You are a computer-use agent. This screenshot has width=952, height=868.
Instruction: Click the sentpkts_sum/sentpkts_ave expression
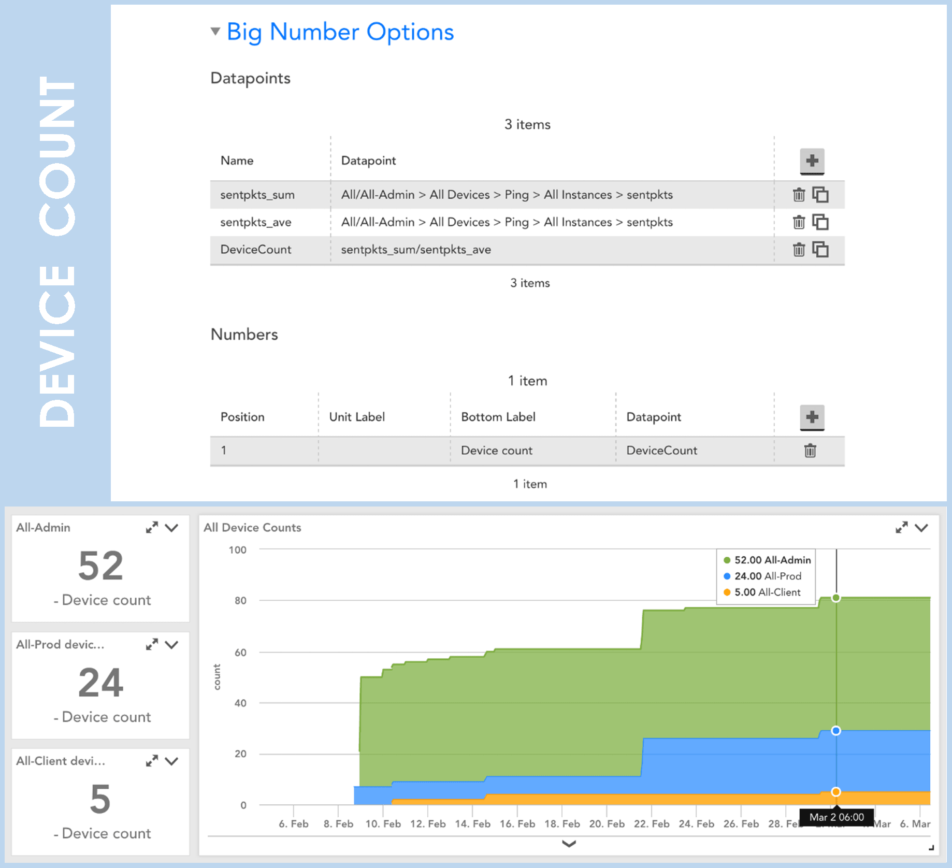click(x=416, y=250)
